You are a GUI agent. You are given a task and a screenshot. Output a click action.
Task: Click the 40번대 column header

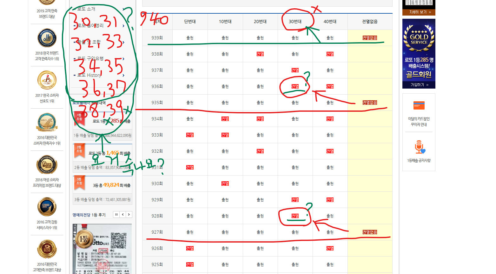point(330,22)
